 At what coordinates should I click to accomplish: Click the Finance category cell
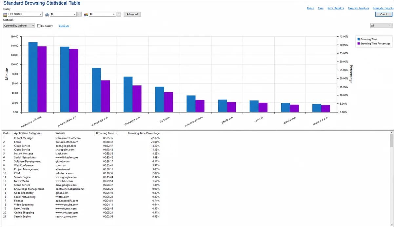pos(19,201)
